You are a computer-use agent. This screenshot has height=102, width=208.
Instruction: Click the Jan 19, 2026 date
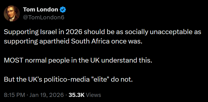pyautogui.click(x=46, y=95)
